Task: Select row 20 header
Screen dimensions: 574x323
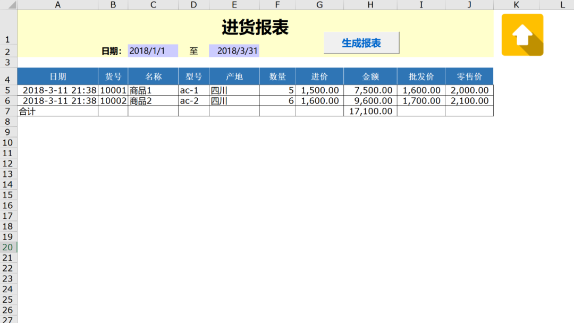Action: [x=8, y=248]
